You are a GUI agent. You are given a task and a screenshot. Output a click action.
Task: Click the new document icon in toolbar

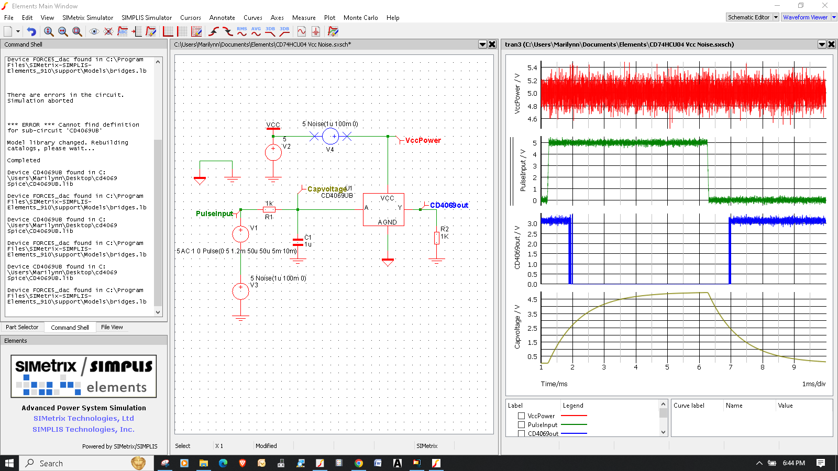pyautogui.click(x=8, y=31)
